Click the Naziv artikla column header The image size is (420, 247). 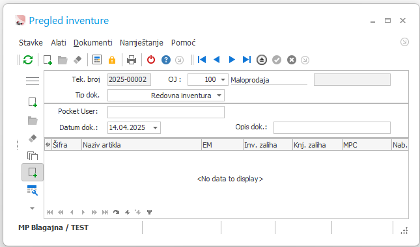141,145
